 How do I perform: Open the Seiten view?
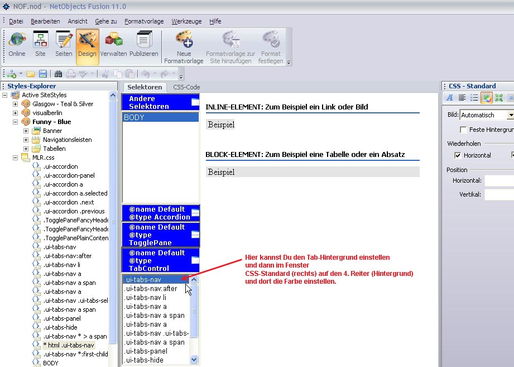point(64,44)
